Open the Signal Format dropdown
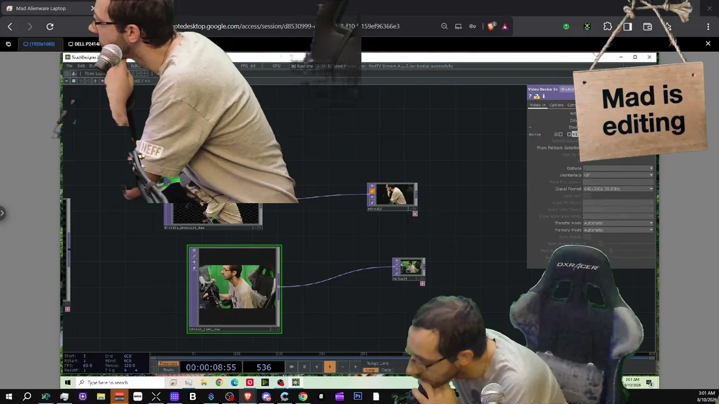 pyautogui.click(x=618, y=189)
